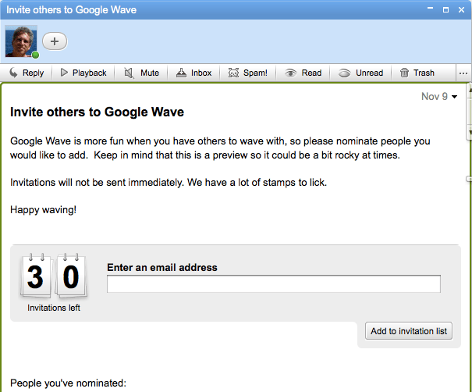Focus the email address input field
Viewport: 472px width, 392px height.
(x=273, y=284)
